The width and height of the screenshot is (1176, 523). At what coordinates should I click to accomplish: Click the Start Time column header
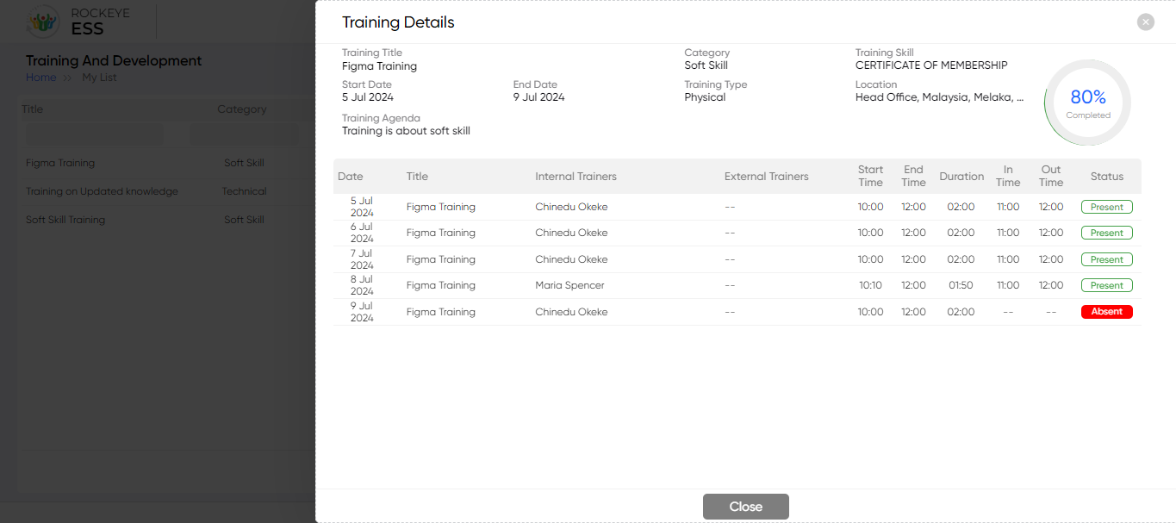(870, 176)
